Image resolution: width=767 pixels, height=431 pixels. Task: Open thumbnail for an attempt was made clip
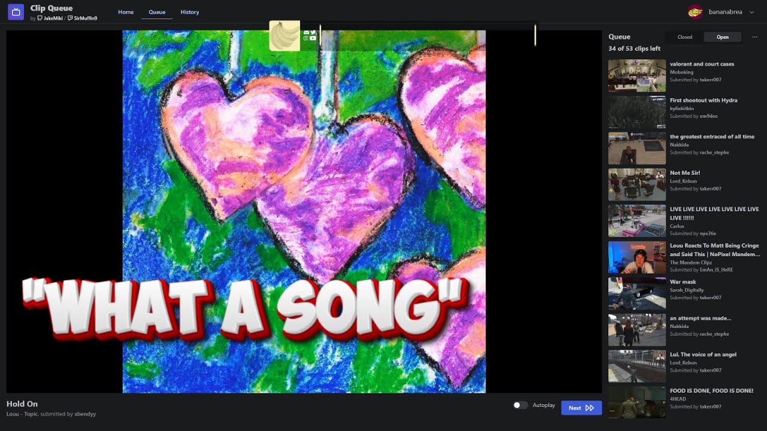click(x=637, y=330)
